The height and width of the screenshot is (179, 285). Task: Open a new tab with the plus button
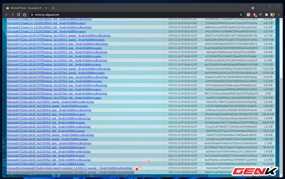coord(53,8)
